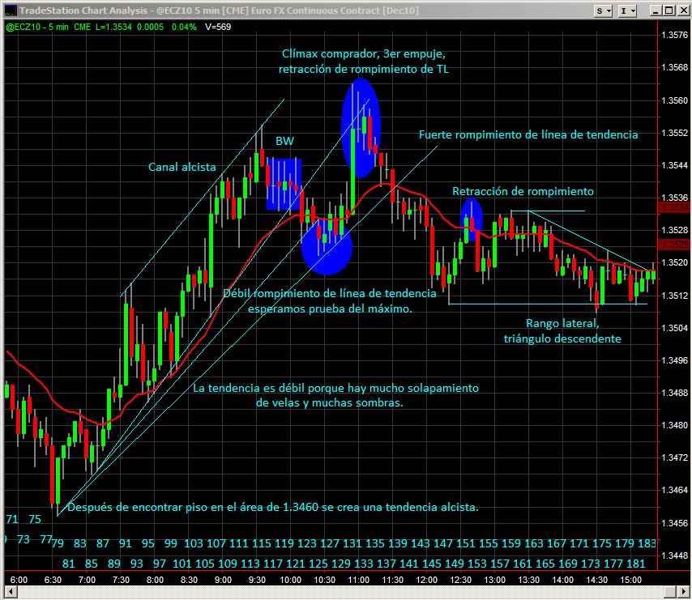The image size is (692, 600).
Task: Select the '@ECZ10 - 5 min' symbol label
Action: pyautogui.click(x=37, y=27)
